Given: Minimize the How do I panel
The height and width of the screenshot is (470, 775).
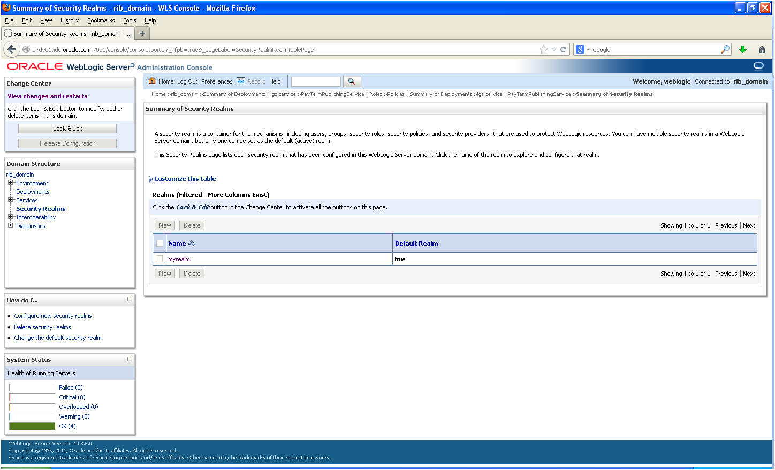Looking at the screenshot, I should click(x=130, y=299).
